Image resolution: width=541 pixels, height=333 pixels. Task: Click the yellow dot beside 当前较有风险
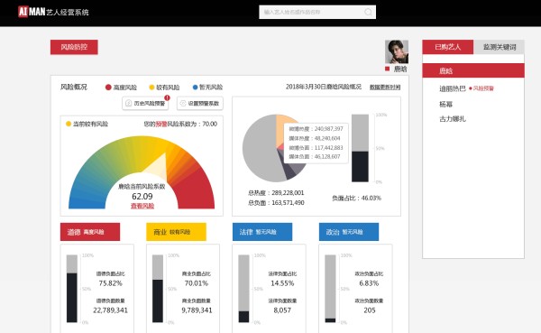(x=69, y=124)
